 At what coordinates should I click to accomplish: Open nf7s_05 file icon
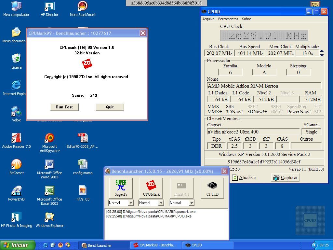pos(83,193)
